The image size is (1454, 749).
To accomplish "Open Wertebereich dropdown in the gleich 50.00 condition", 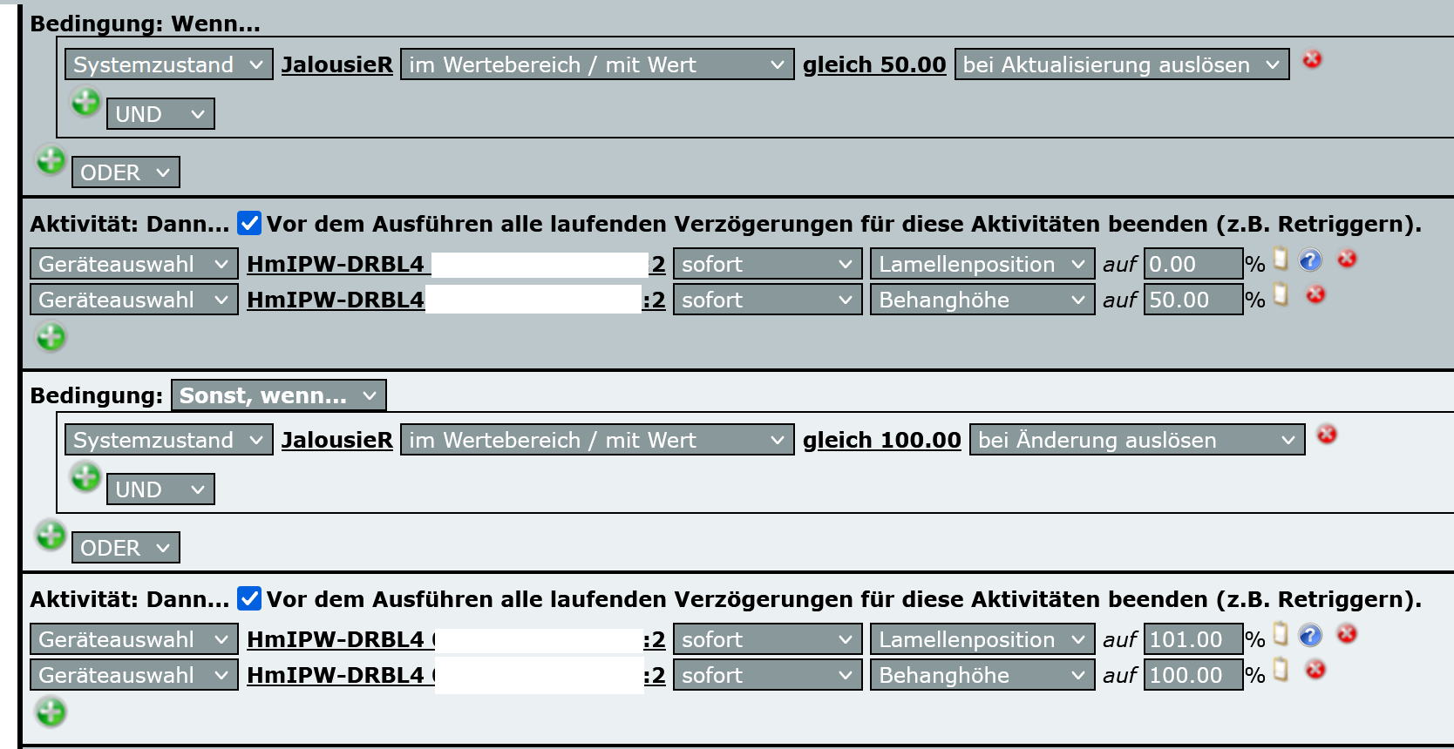I will [597, 64].
